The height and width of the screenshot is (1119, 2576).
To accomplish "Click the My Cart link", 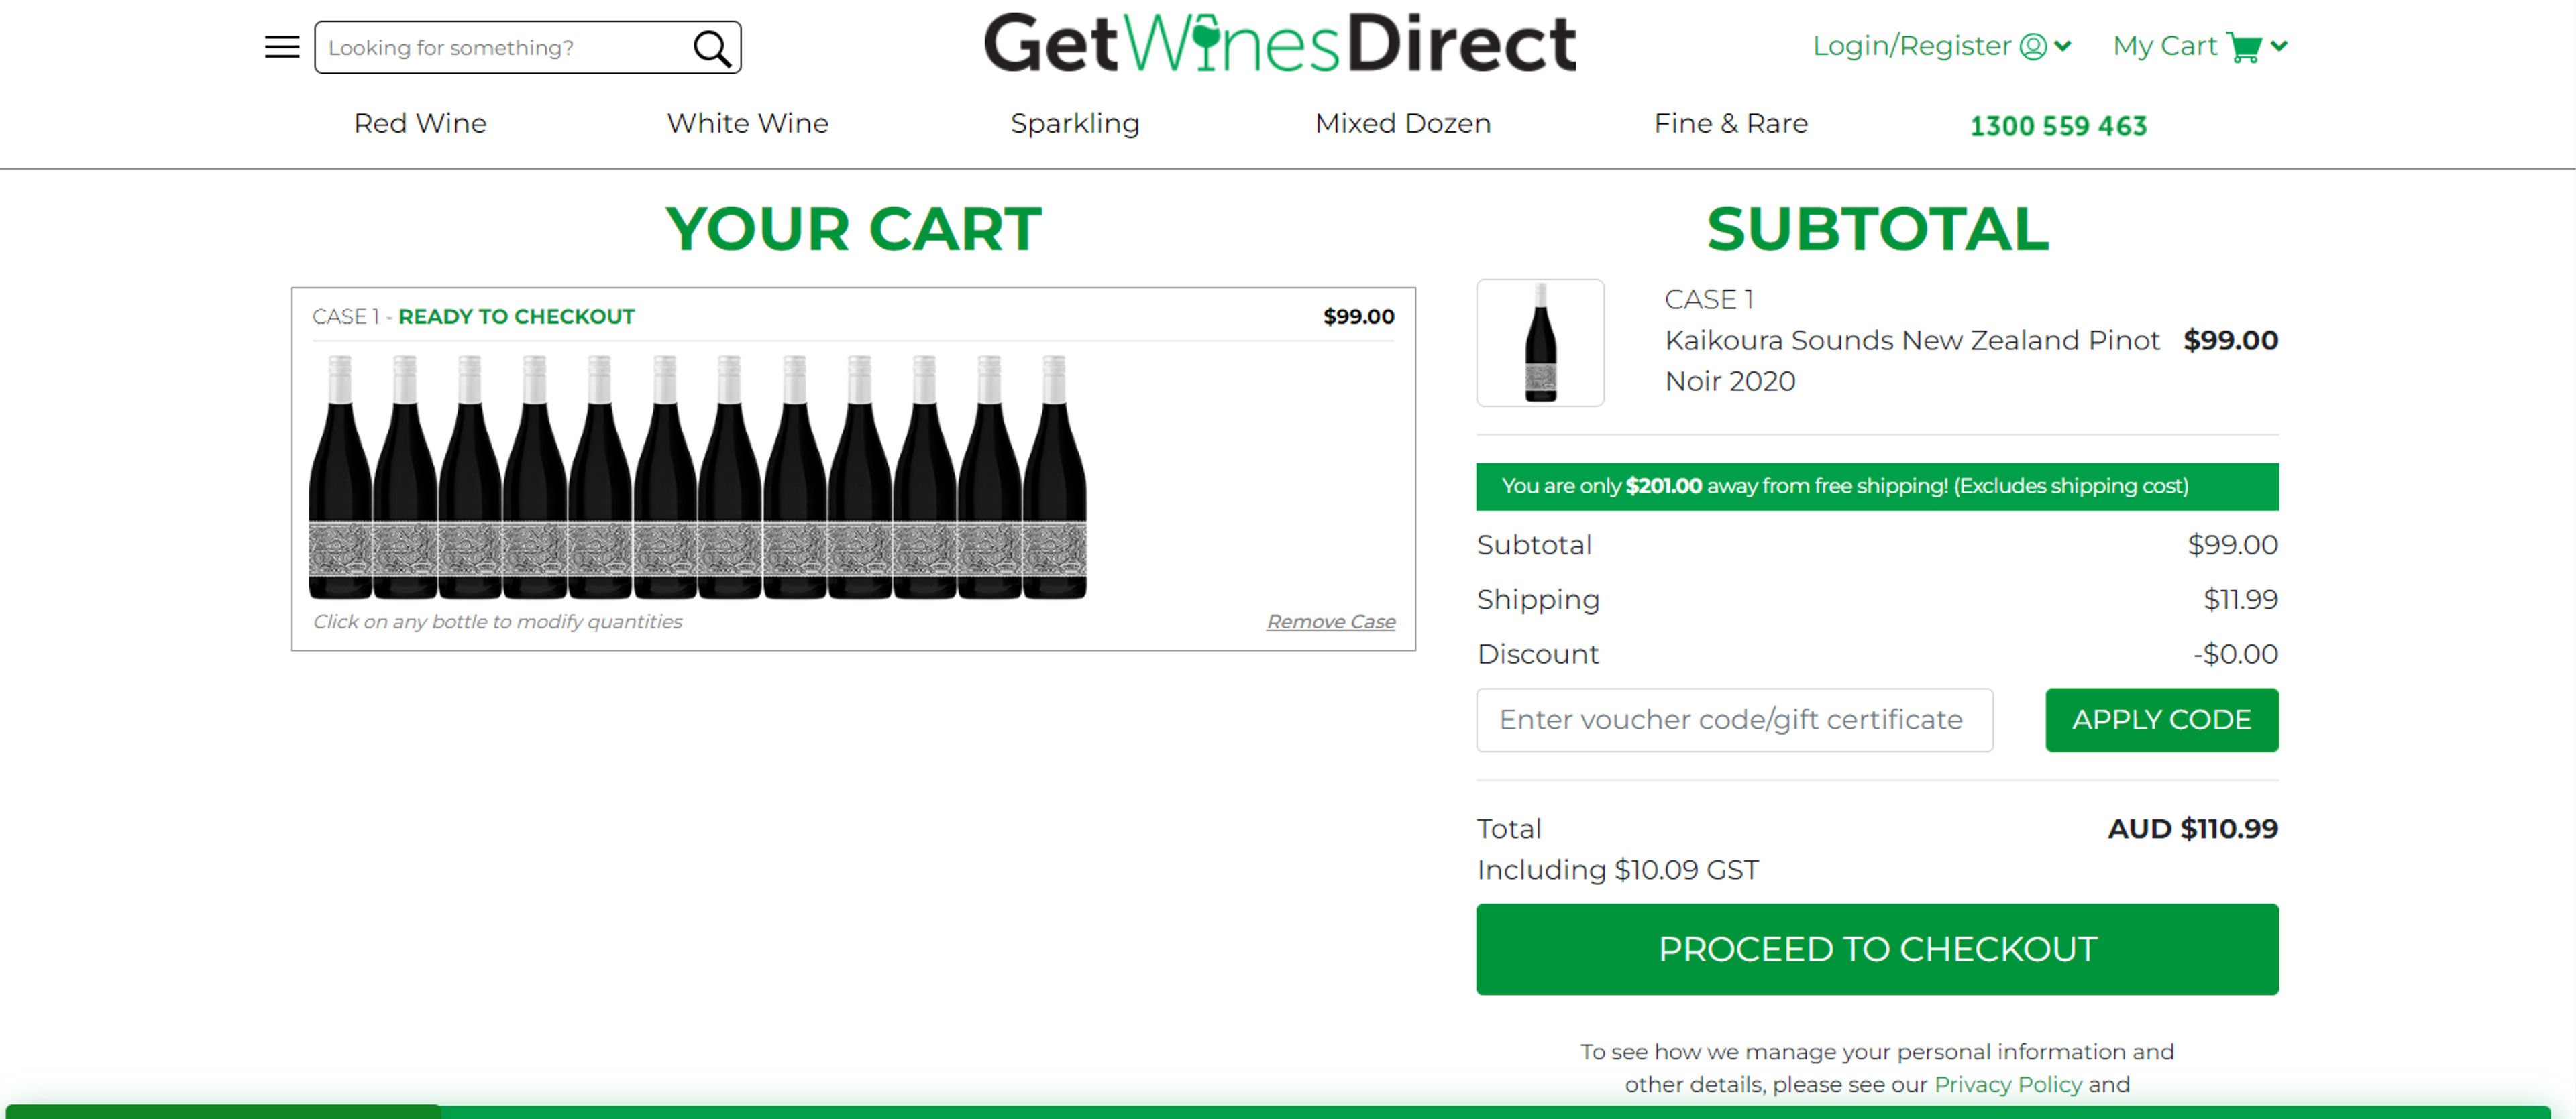I will coord(2164,46).
